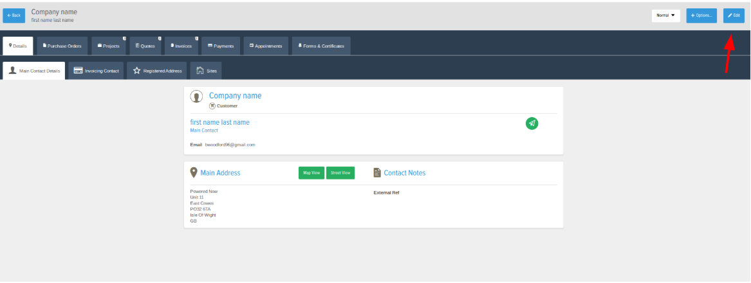Screen dimensions: 751x283
Task: Select the Sites sub-tab
Action: pyautogui.click(x=206, y=71)
